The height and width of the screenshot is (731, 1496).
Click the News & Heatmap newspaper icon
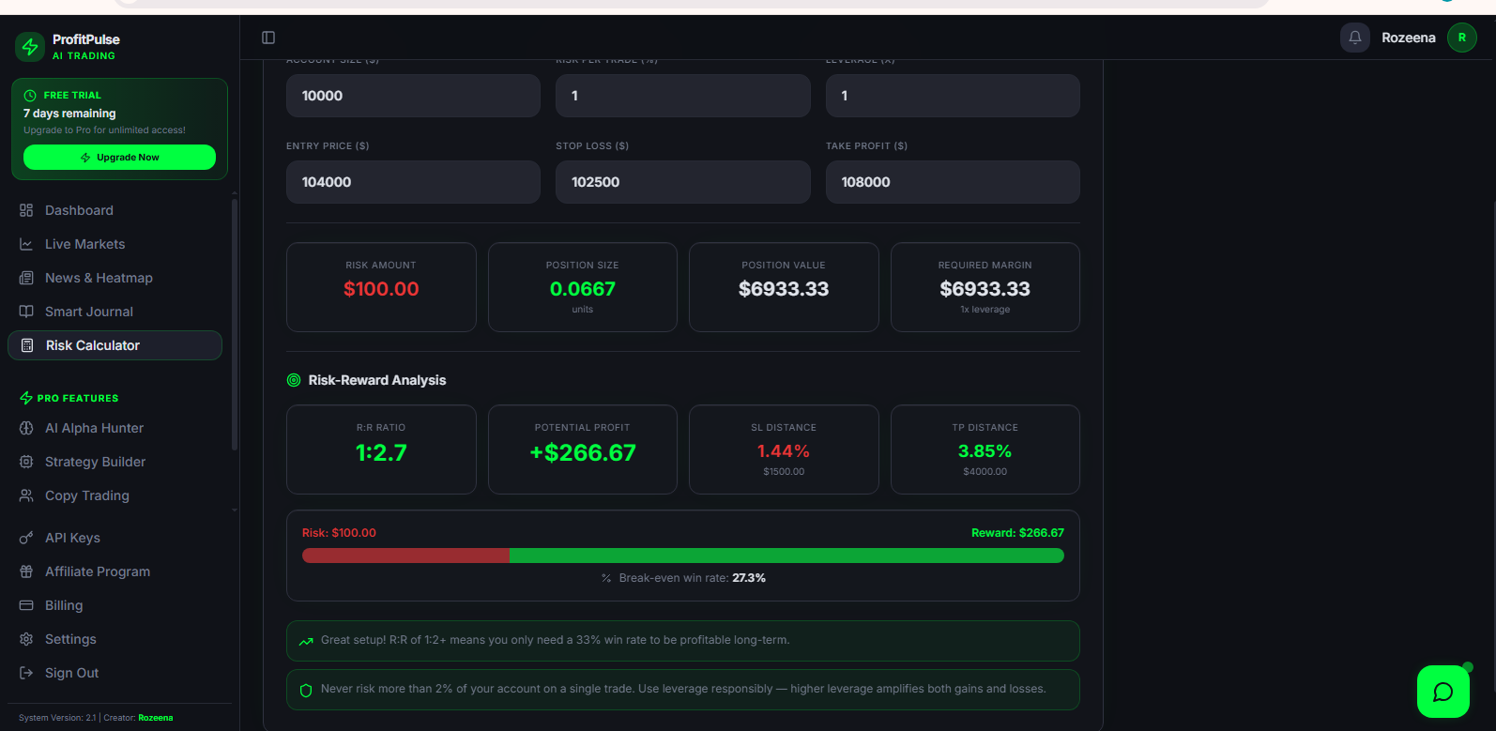[26, 278]
